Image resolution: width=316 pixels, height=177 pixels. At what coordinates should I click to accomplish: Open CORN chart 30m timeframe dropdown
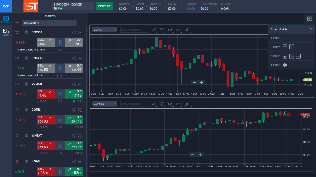click(x=178, y=30)
